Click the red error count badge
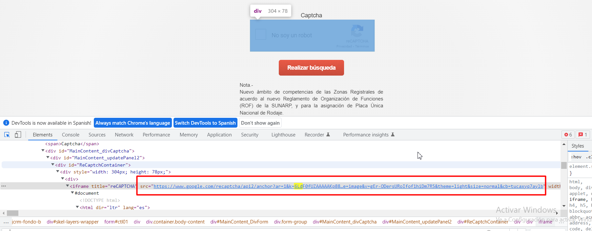The width and height of the screenshot is (592, 231). tap(568, 135)
